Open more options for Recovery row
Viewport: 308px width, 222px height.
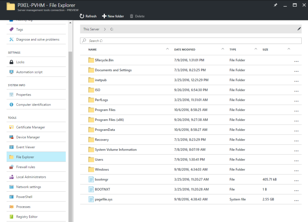click(296, 141)
